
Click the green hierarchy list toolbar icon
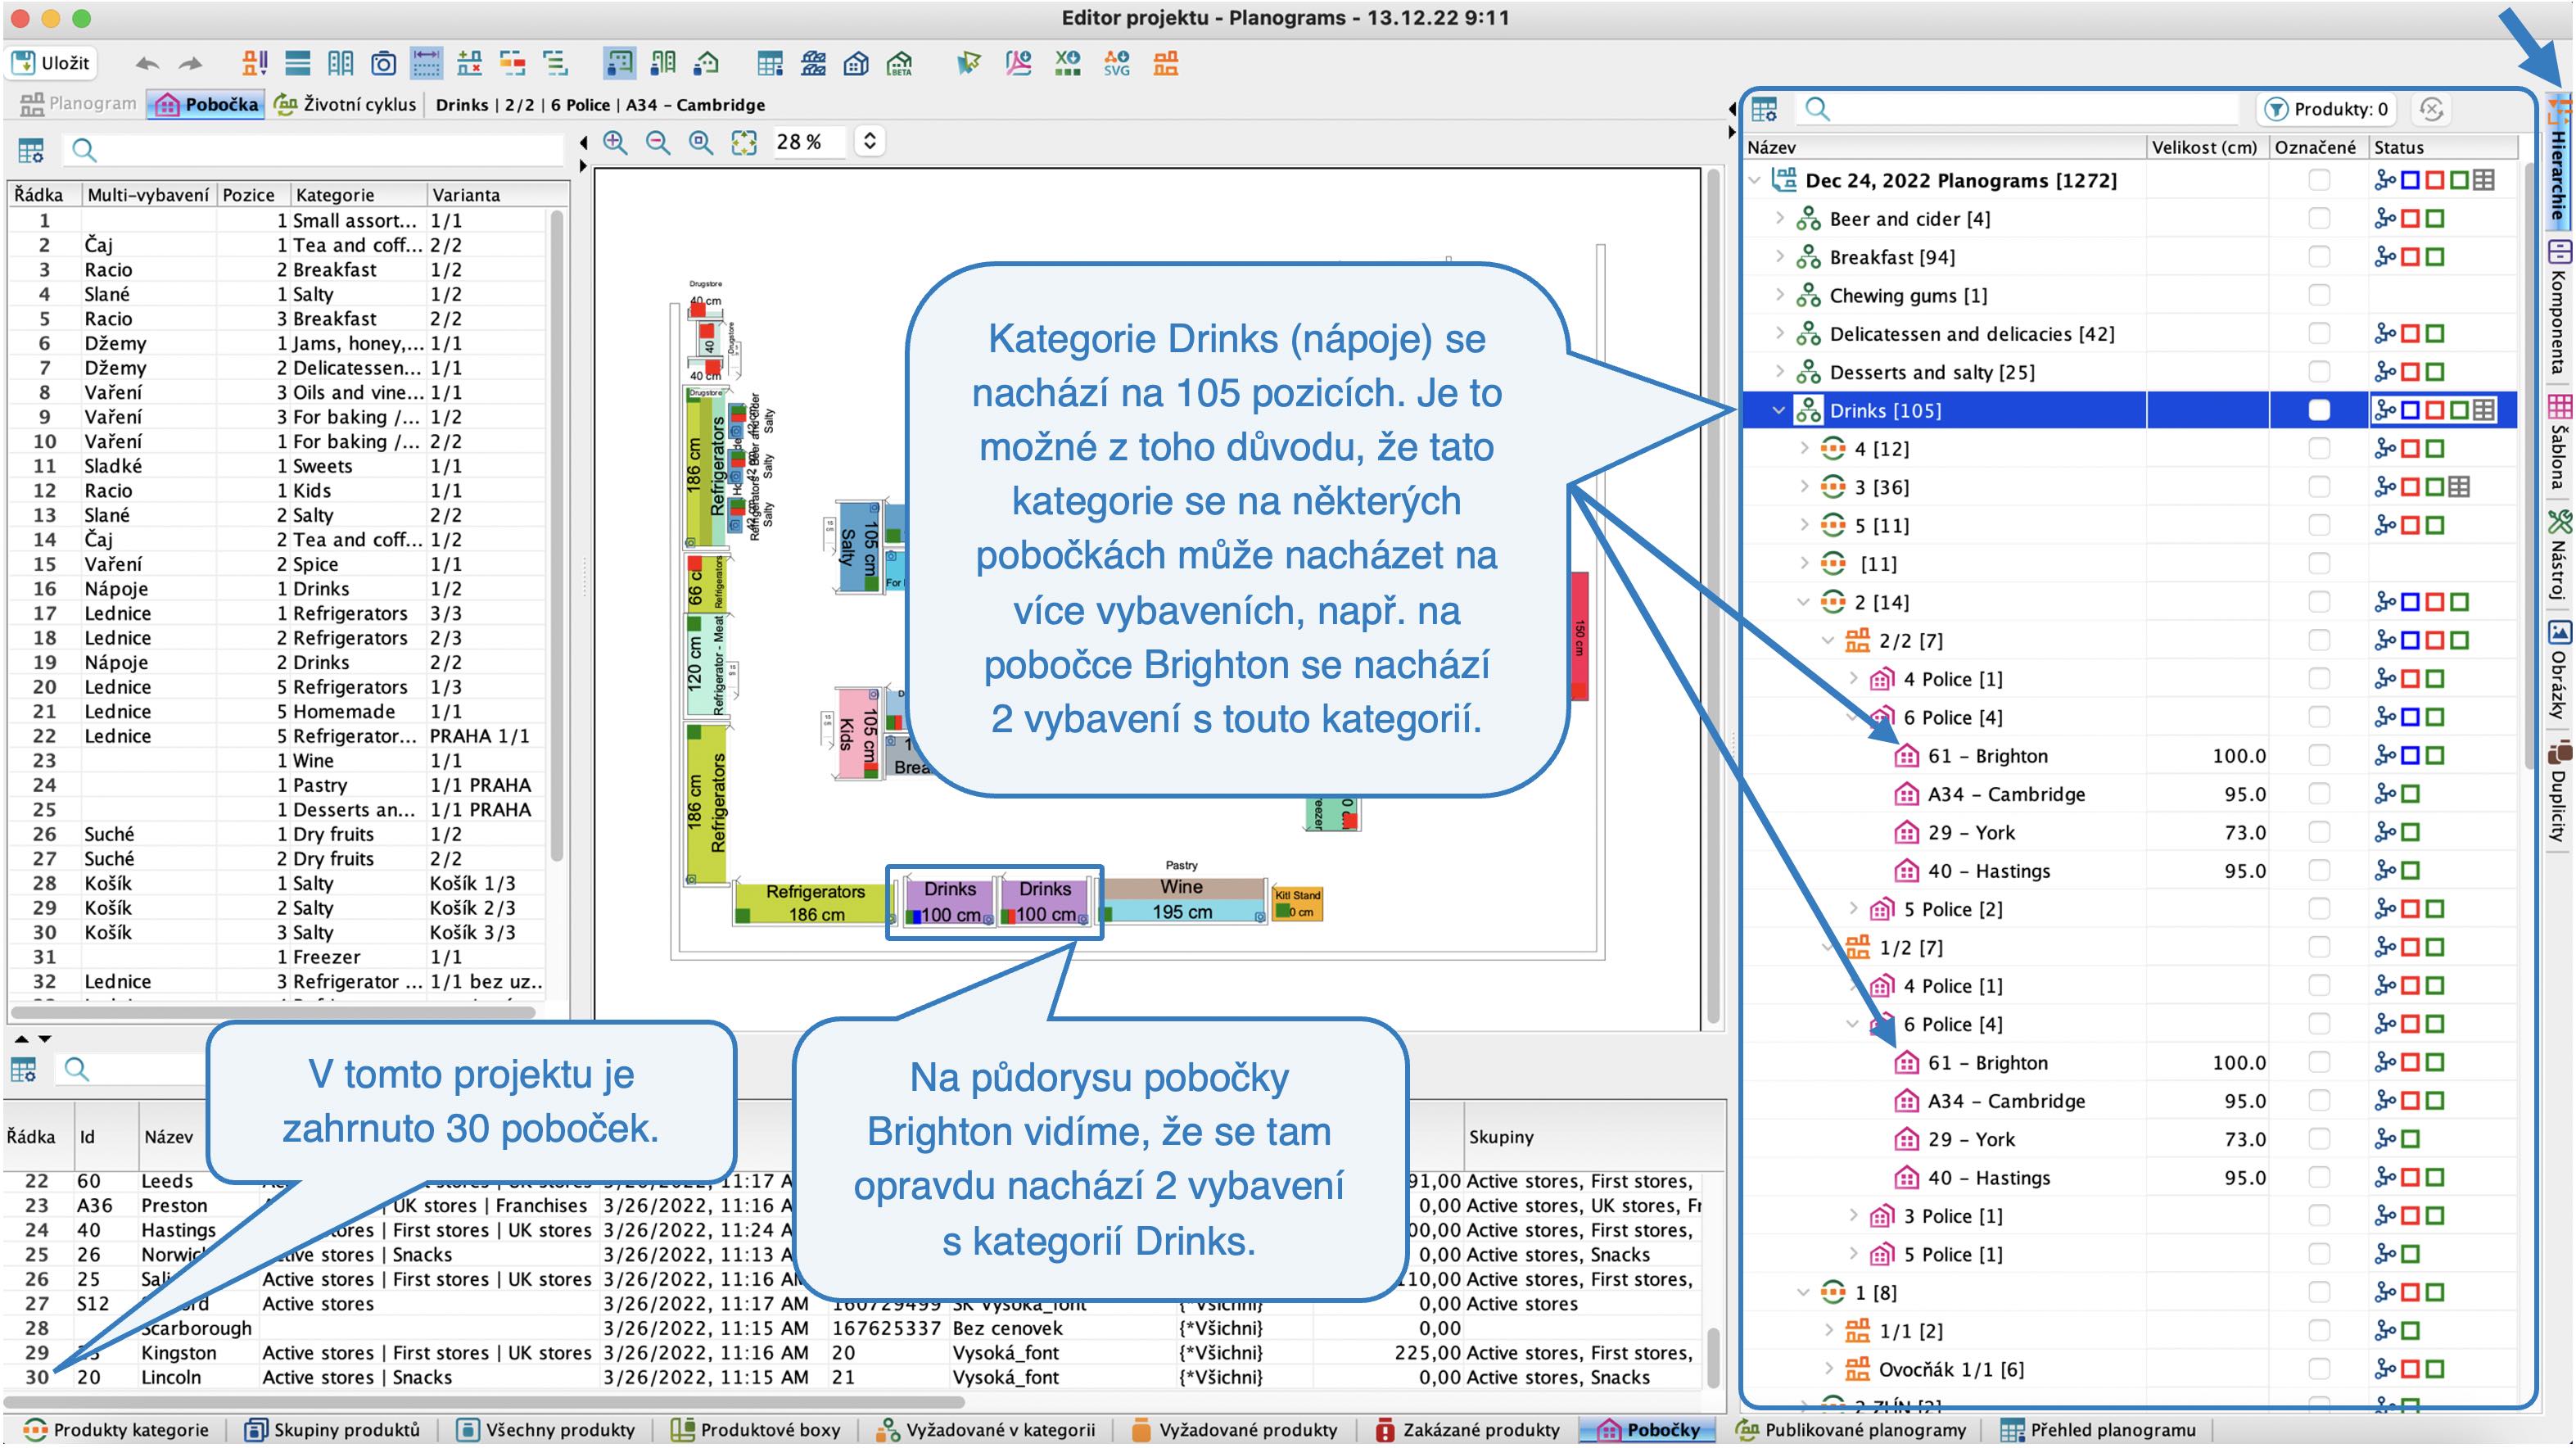pyautogui.click(x=555, y=64)
